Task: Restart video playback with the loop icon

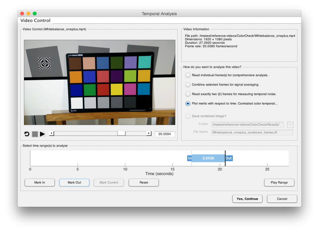Action: (x=27, y=134)
